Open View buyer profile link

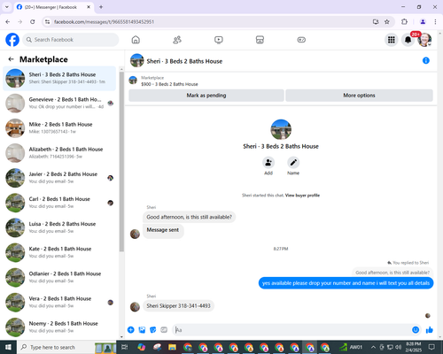(x=302, y=196)
